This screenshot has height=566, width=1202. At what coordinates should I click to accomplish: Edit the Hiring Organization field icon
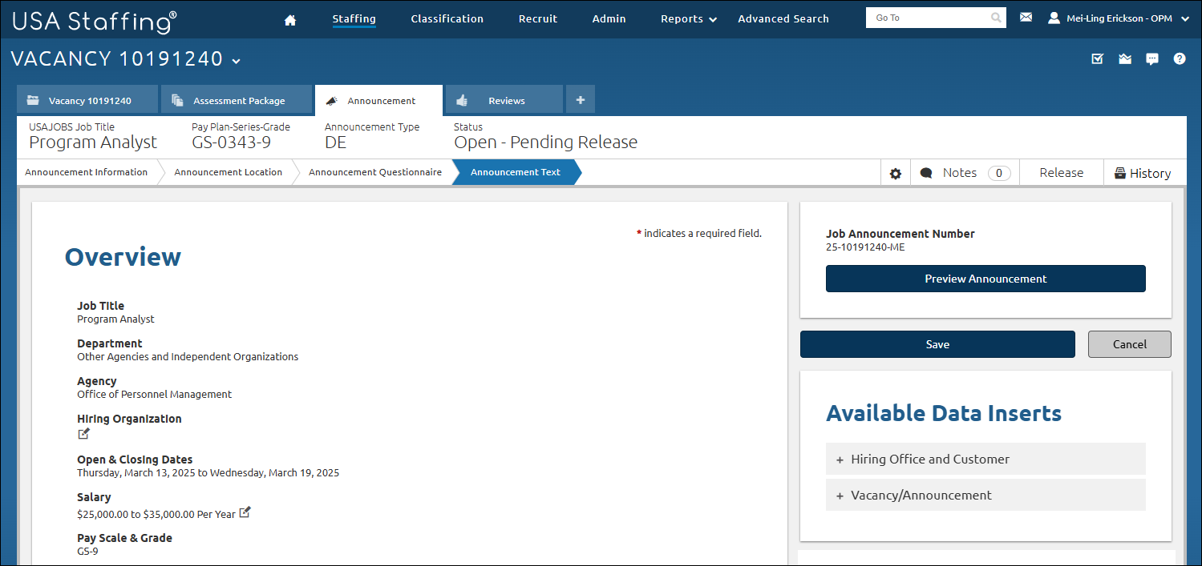84,433
